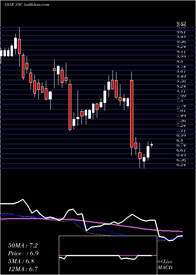Click the 7.11 price axis label
The height and width of the screenshot is (275, 196).
(x=181, y=130)
